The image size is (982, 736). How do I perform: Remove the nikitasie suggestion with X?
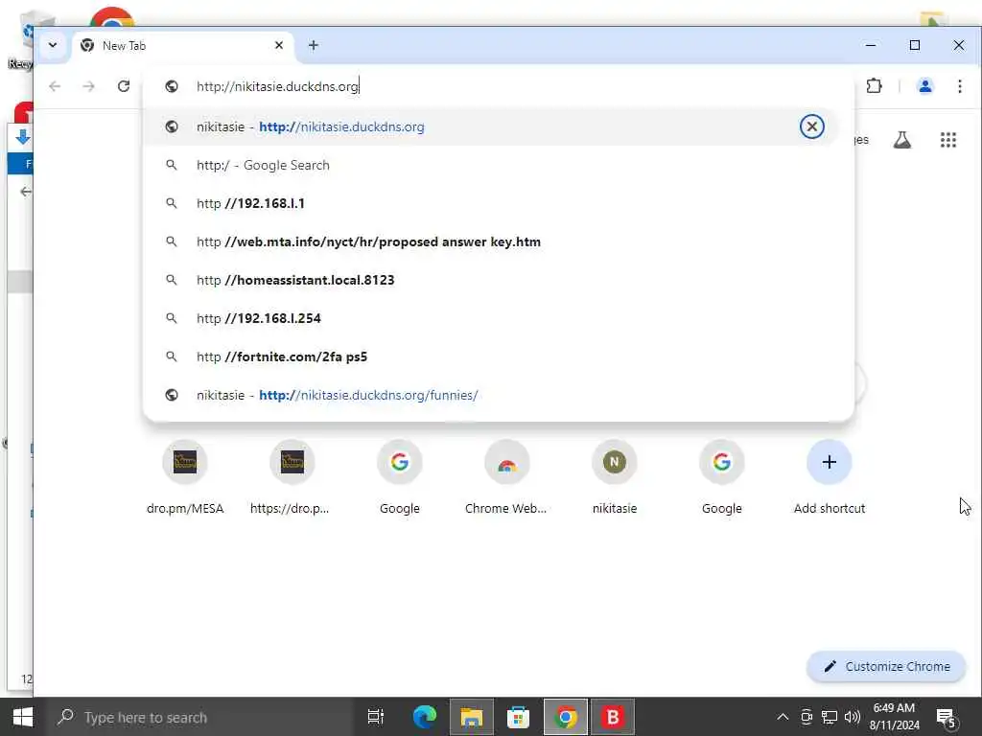click(x=811, y=127)
